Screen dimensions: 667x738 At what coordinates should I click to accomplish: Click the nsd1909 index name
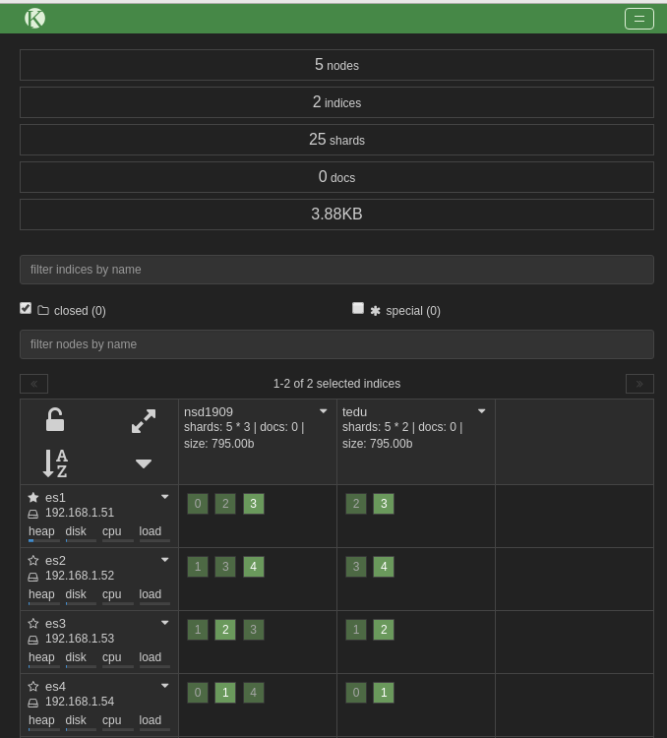tap(208, 412)
